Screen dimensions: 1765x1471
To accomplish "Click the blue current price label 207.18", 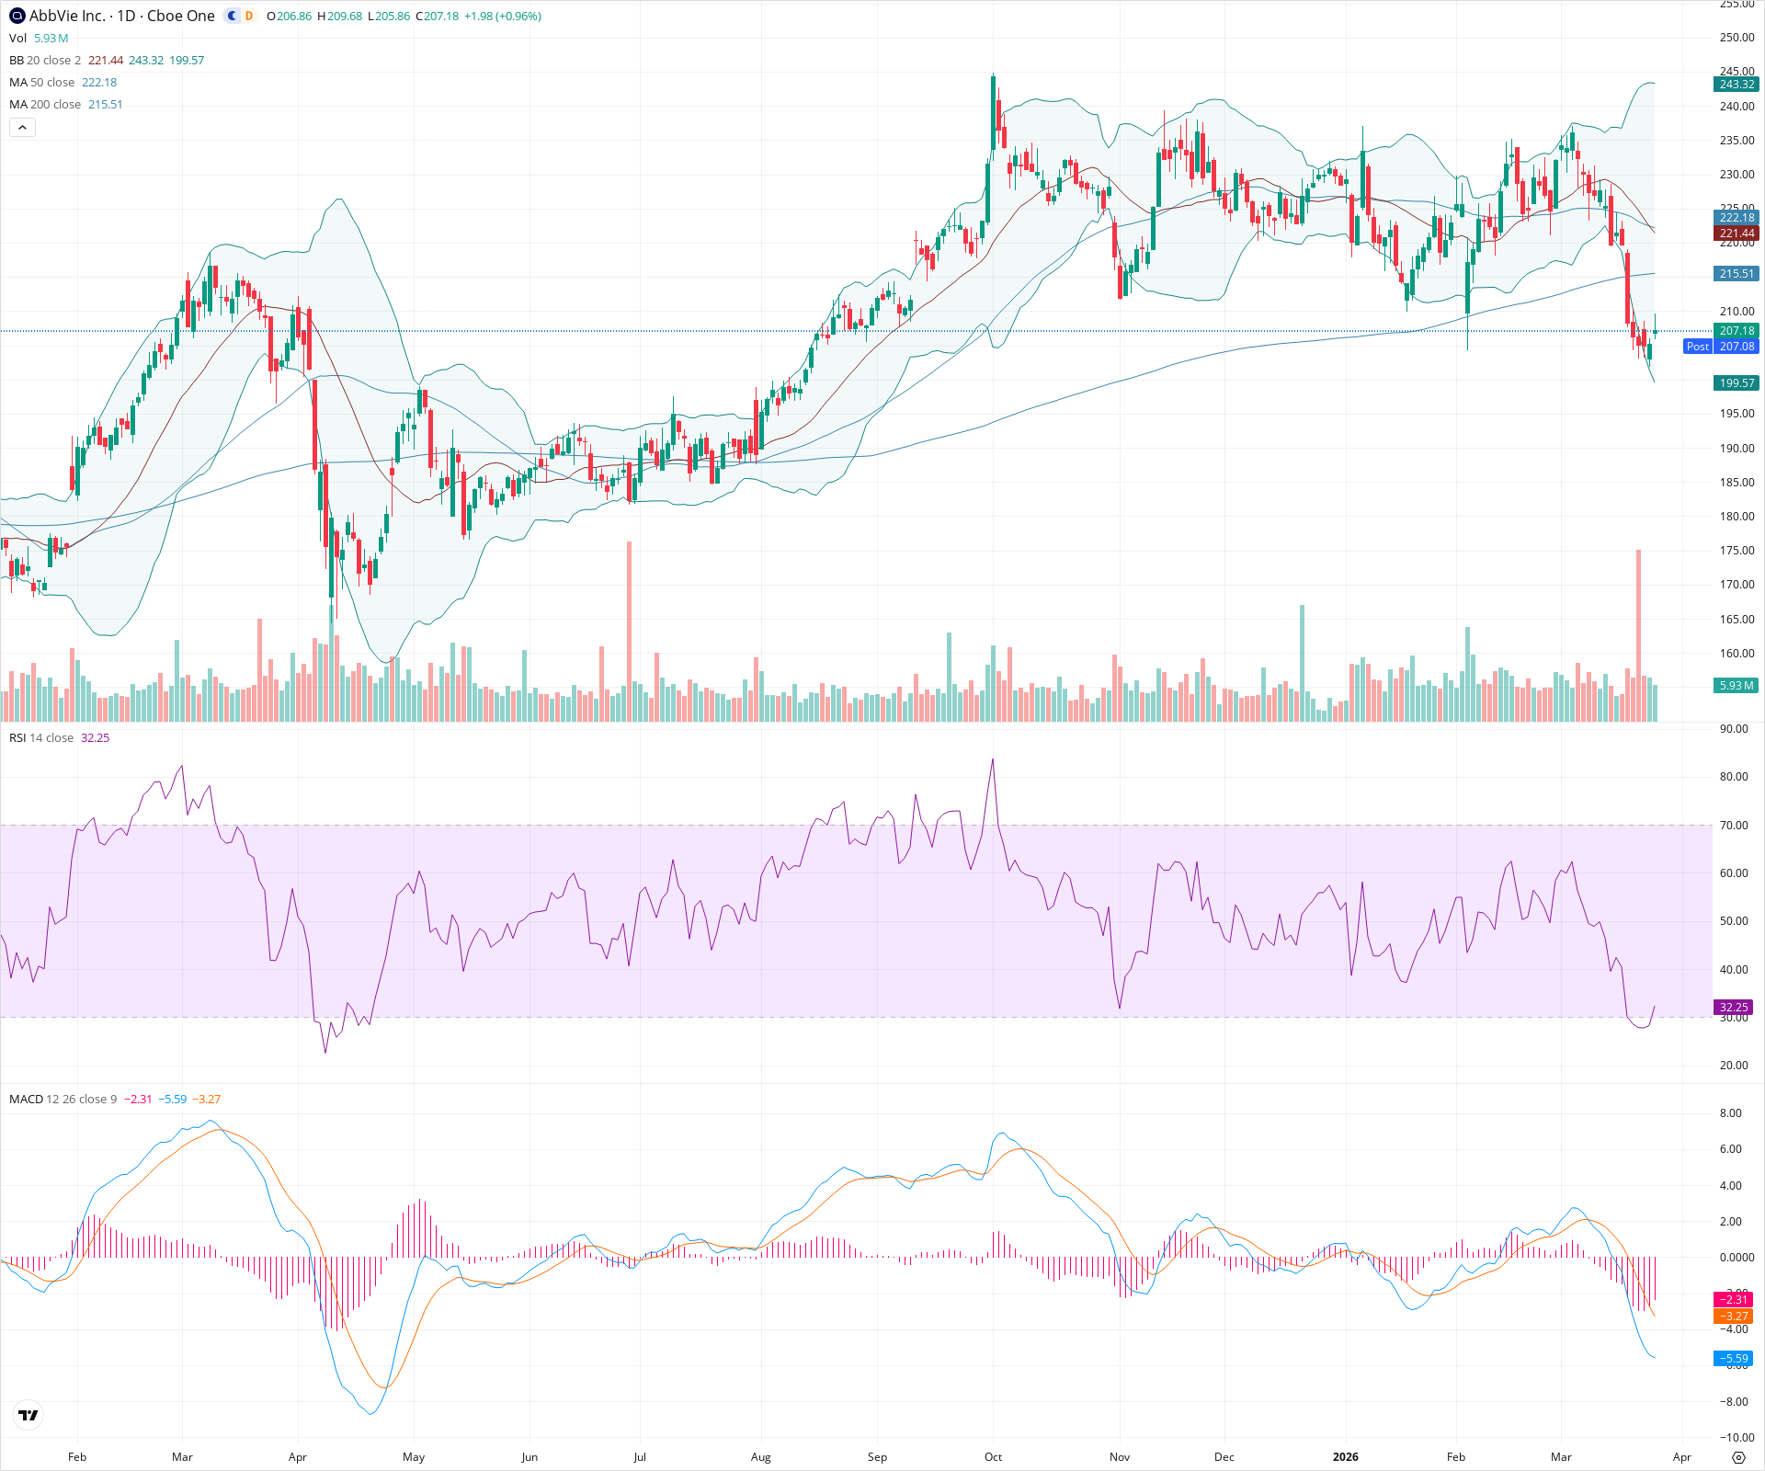I will (1737, 330).
